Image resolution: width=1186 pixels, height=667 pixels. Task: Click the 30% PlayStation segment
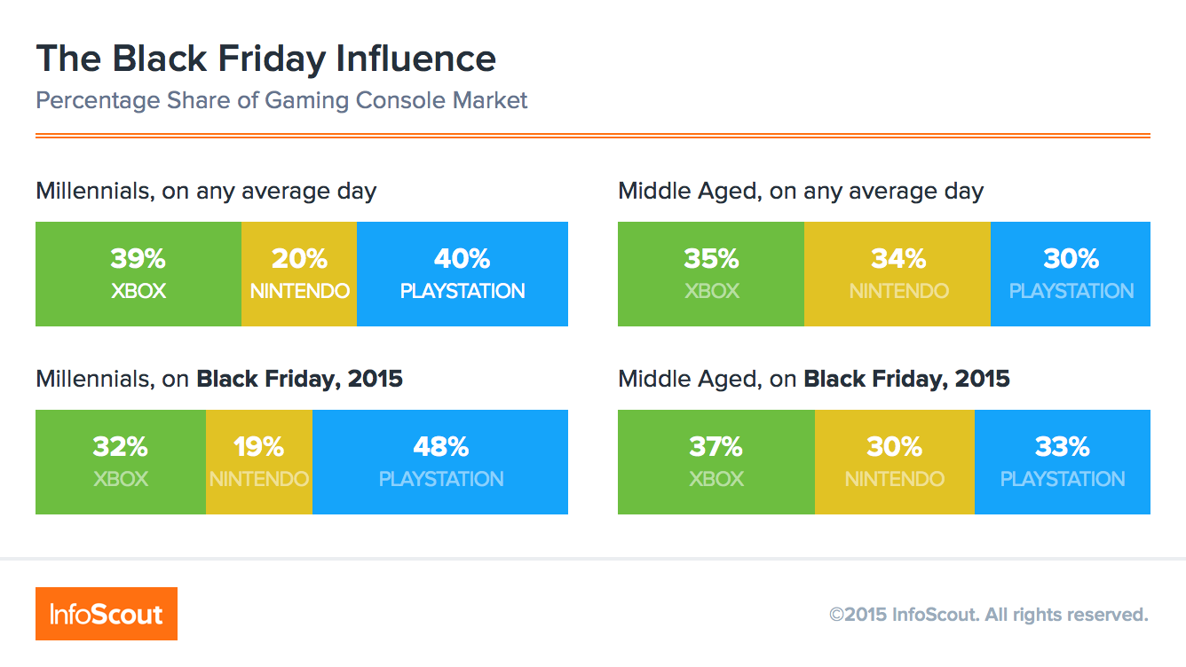tap(1071, 274)
